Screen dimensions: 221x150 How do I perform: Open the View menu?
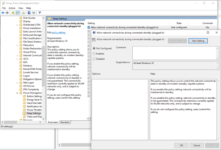click(21, 8)
